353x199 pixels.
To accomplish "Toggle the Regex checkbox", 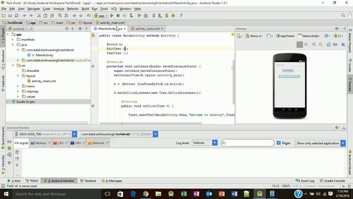I will 279,143.
